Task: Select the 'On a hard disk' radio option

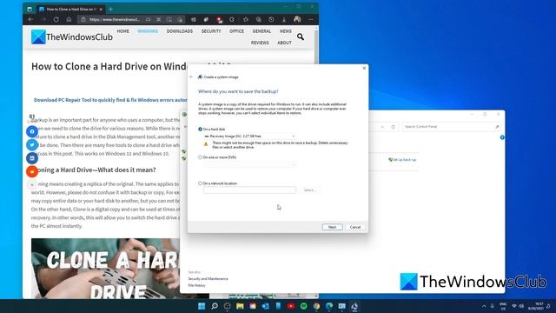Action: [x=201, y=130]
